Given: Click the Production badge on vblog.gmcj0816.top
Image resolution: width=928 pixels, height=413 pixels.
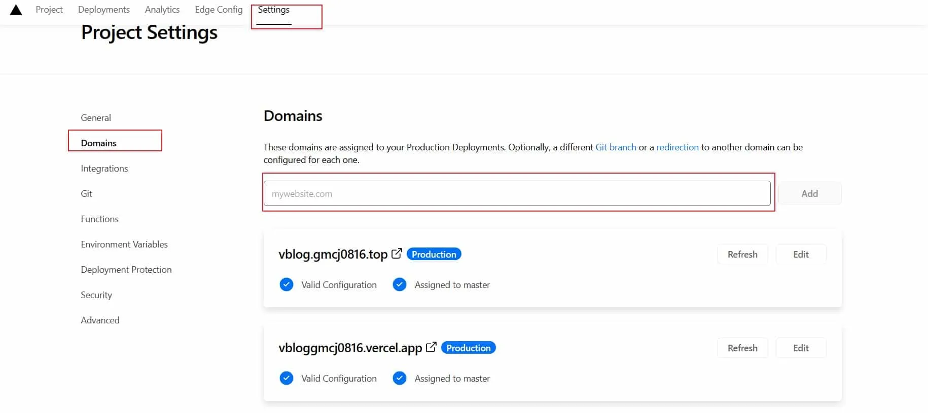Looking at the screenshot, I should tap(434, 254).
